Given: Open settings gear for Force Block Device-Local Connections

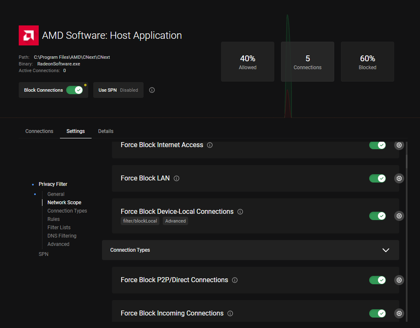Looking at the screenshot, I should point(399,215).
